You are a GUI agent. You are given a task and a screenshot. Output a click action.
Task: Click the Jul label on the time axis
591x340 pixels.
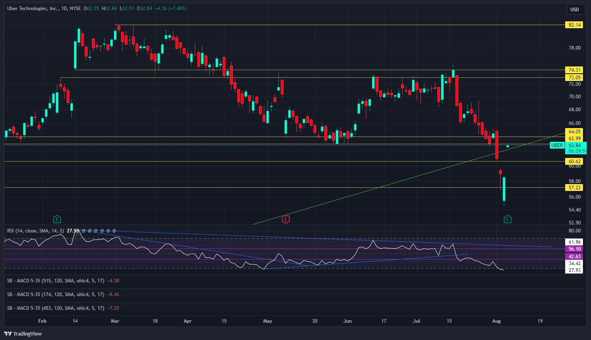[416, 321]
